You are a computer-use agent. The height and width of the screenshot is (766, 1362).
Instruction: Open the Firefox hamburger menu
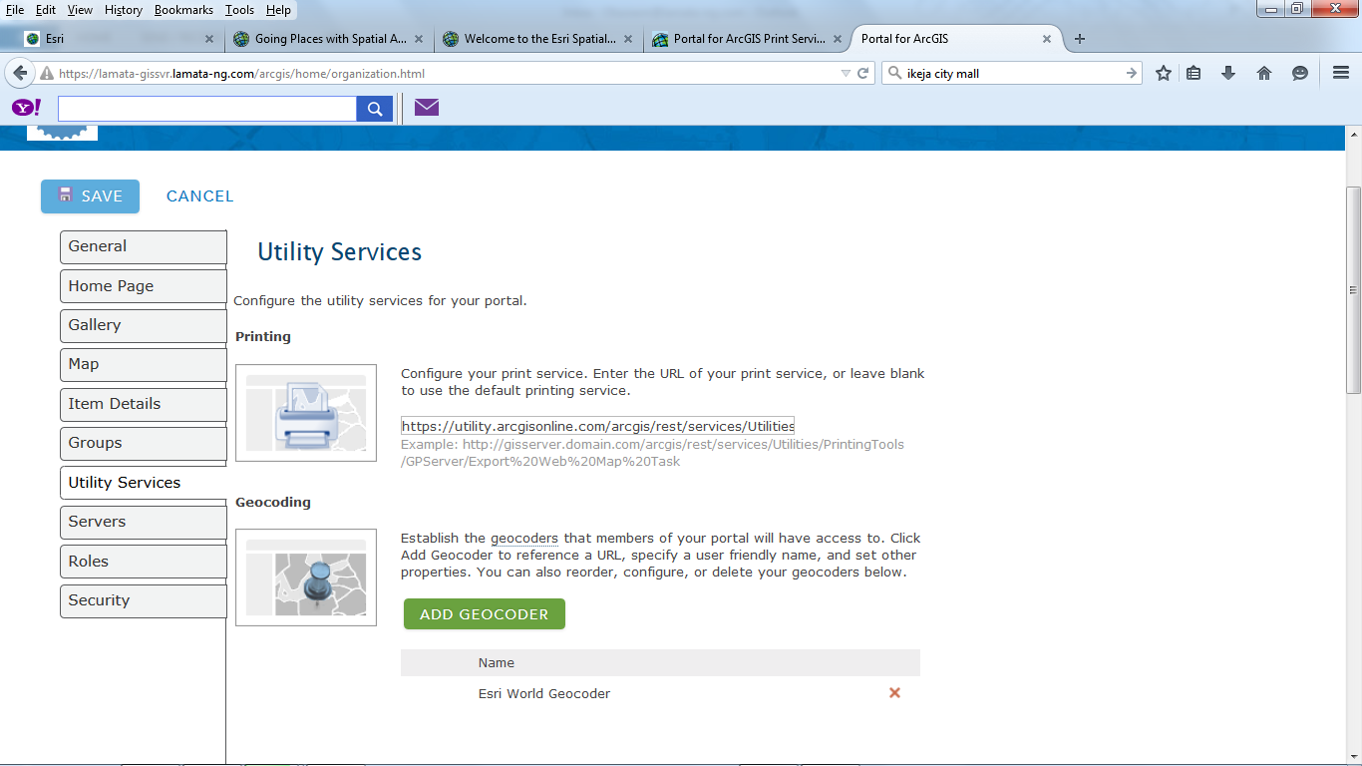pyautogui.click(x=1340, y=73)
